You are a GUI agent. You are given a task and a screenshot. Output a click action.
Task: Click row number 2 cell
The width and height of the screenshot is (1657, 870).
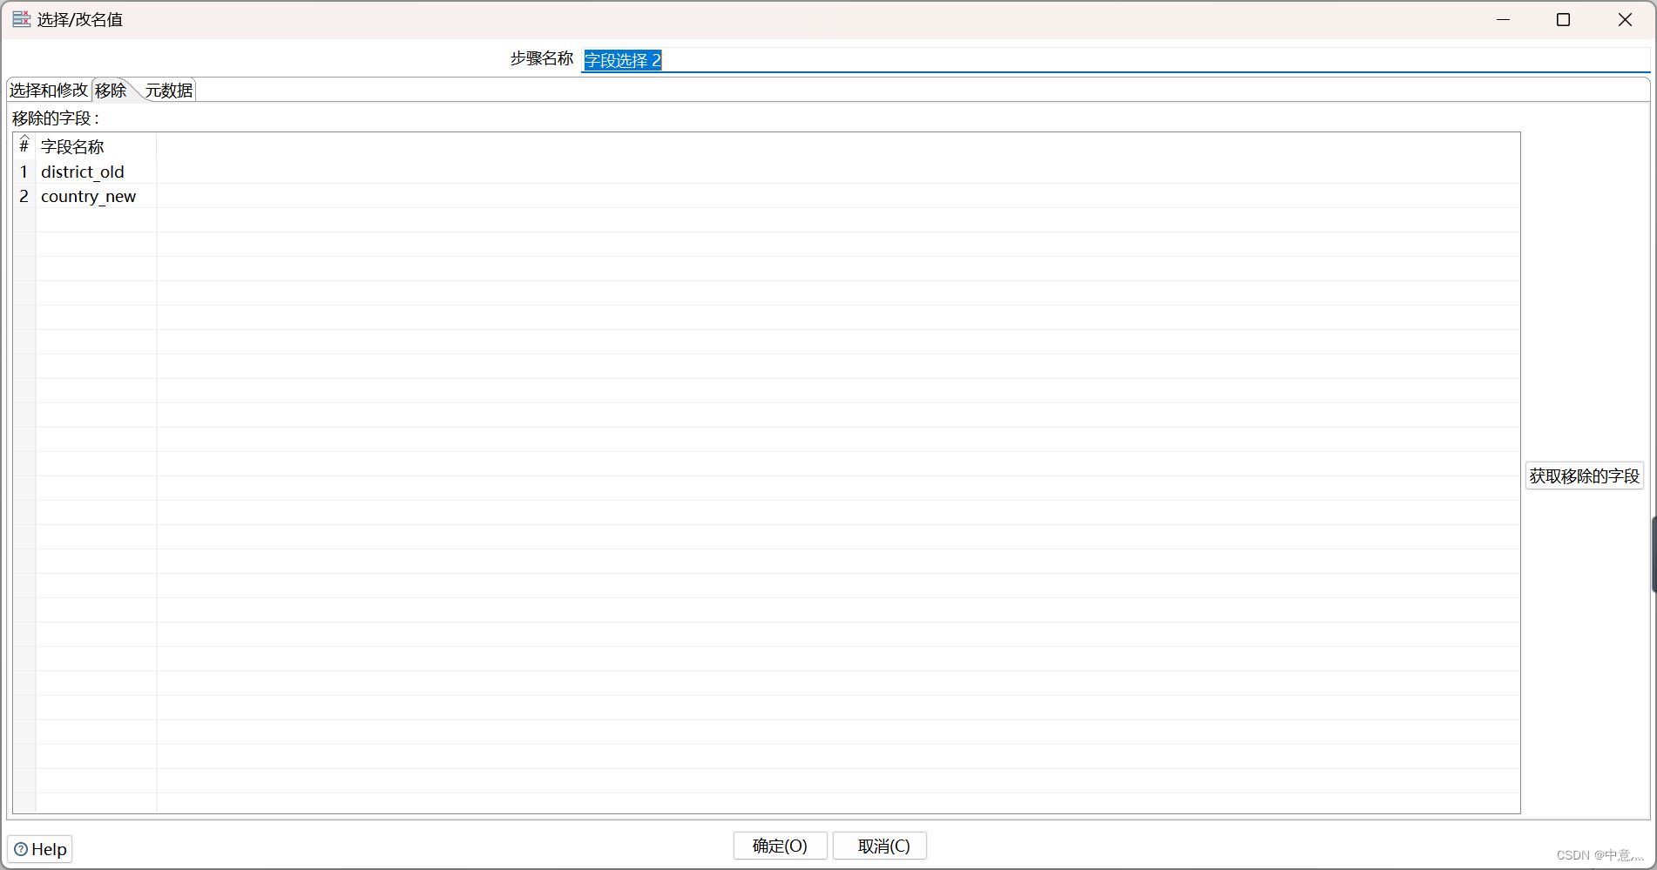24,196
